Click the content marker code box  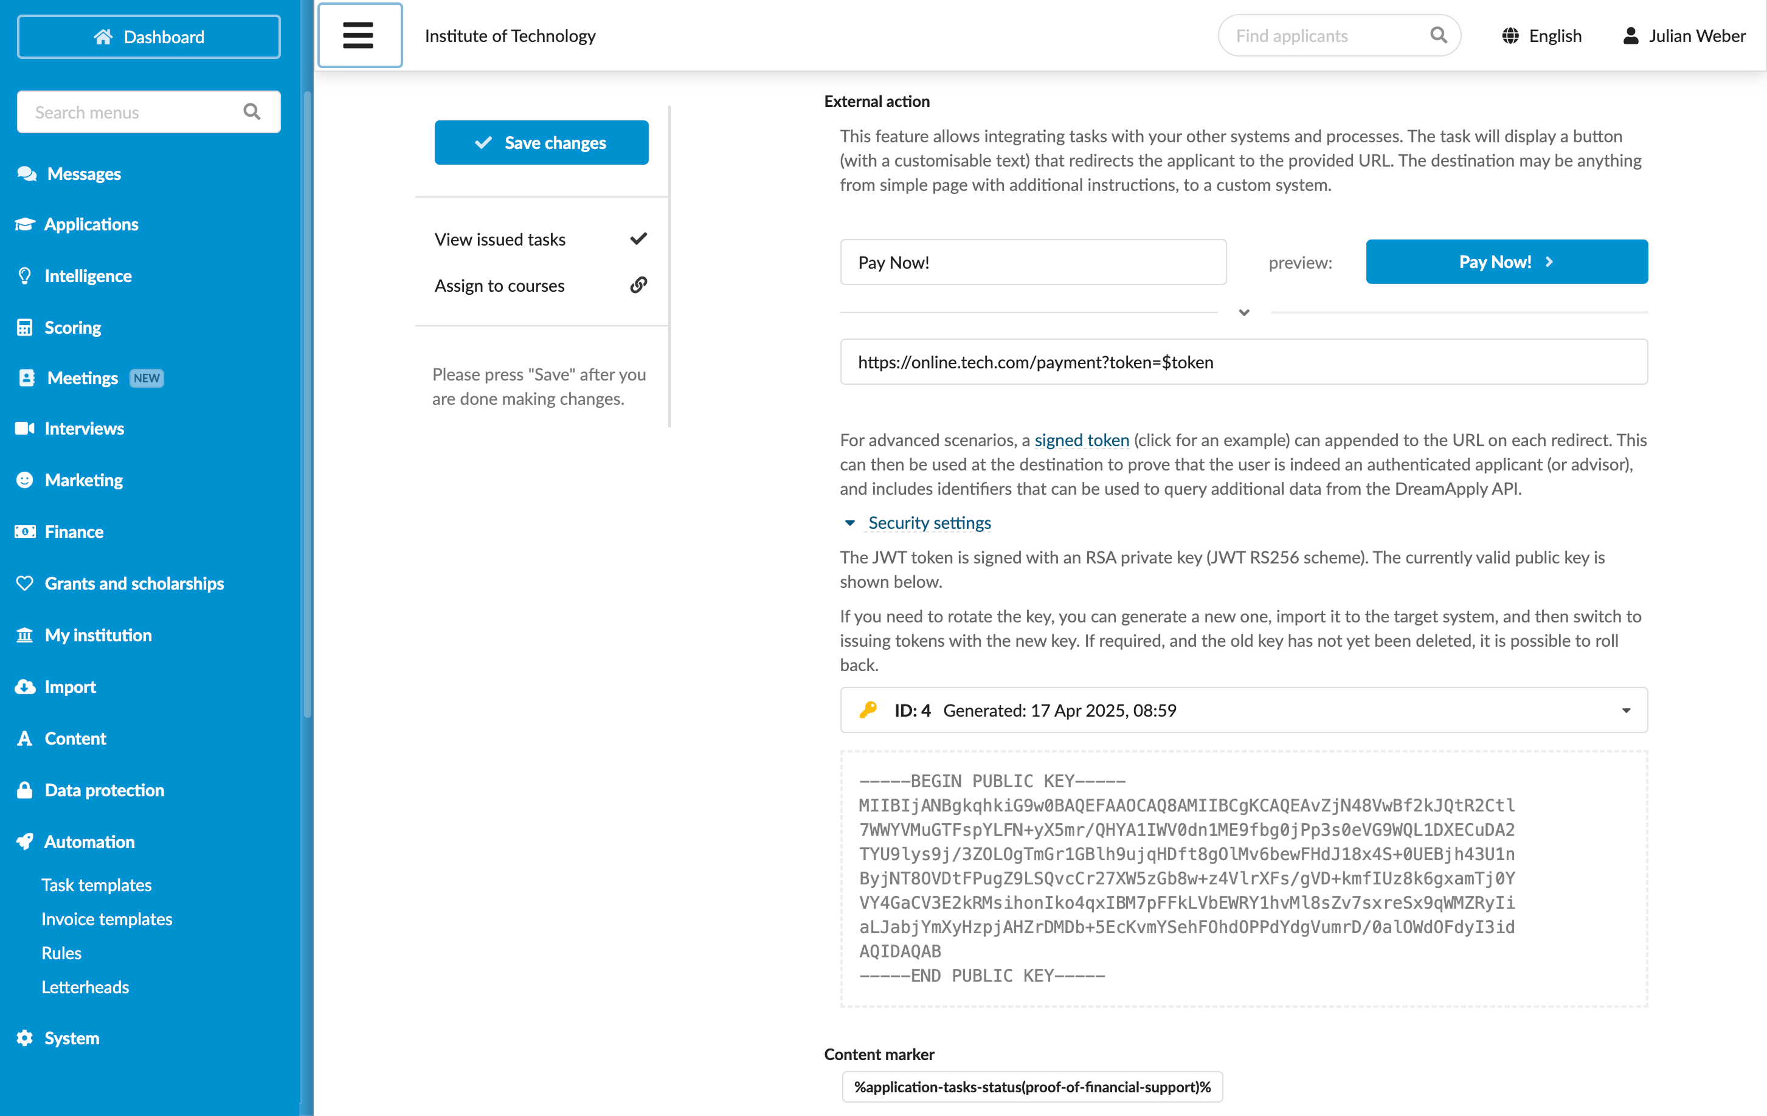pos(1032,1087)
